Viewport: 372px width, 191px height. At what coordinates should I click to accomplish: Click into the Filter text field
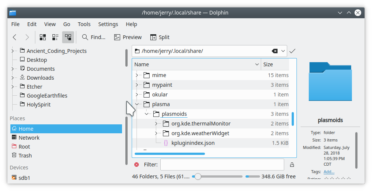tap(222, 165)
